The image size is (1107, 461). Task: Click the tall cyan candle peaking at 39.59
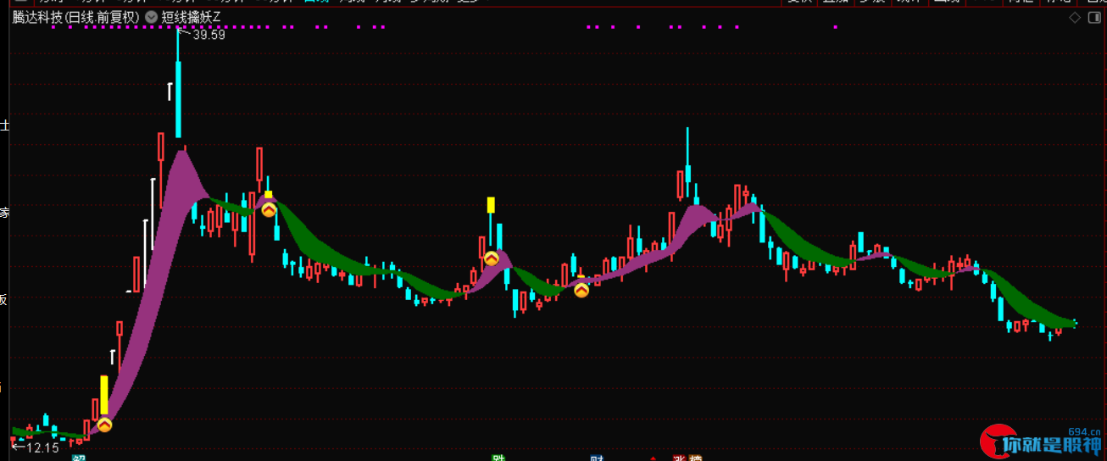(x=178, y=85)
